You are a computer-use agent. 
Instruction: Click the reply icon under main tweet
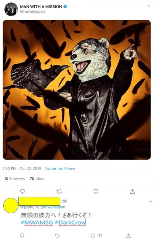coord(22,191)
